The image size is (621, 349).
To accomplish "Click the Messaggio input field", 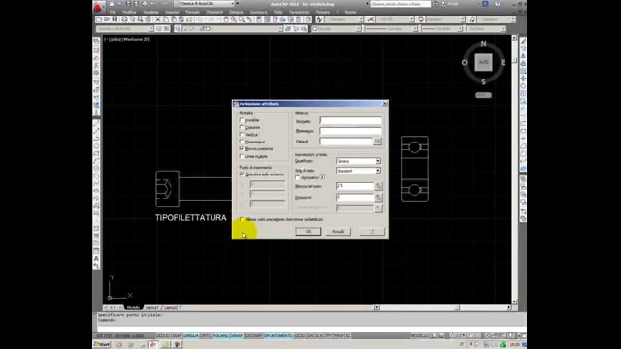I will pos(350,131).
